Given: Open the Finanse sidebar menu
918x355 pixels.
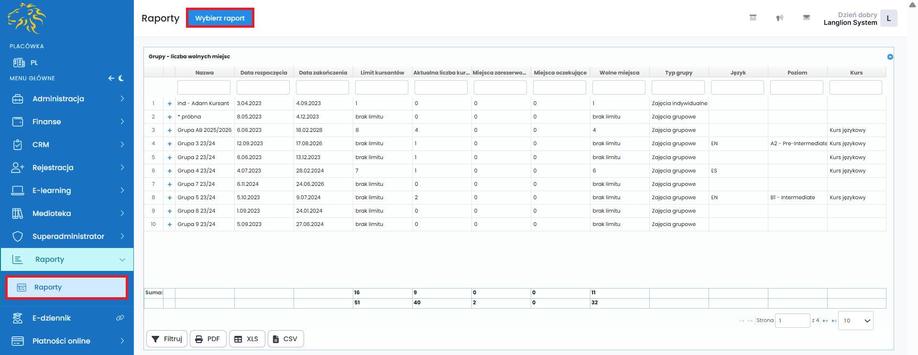Looking at the screenshot, I should pyautogui.click(x=67, y=122).
